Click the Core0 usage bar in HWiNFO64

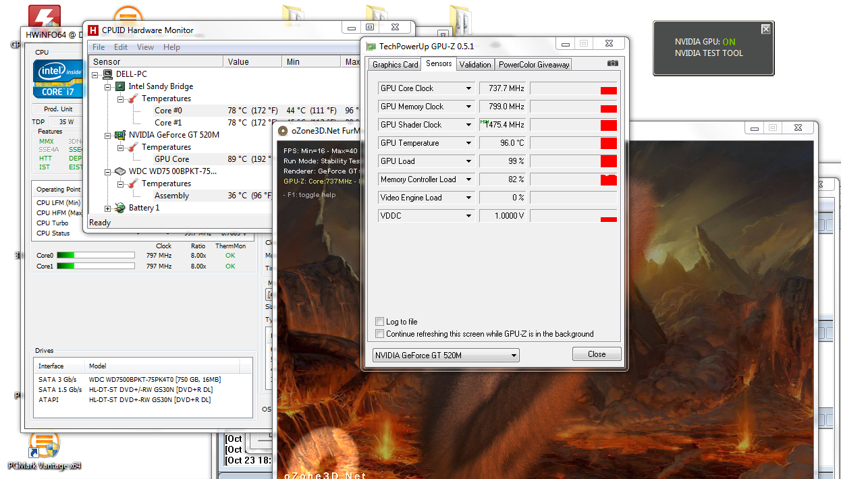click(95, 256)
